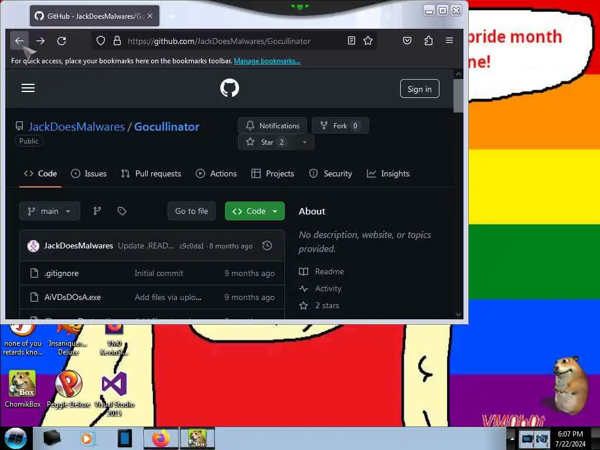View repository branches icon
This screenshot has height=450, width=600.
pyautogui.click(x=97, y=211)
